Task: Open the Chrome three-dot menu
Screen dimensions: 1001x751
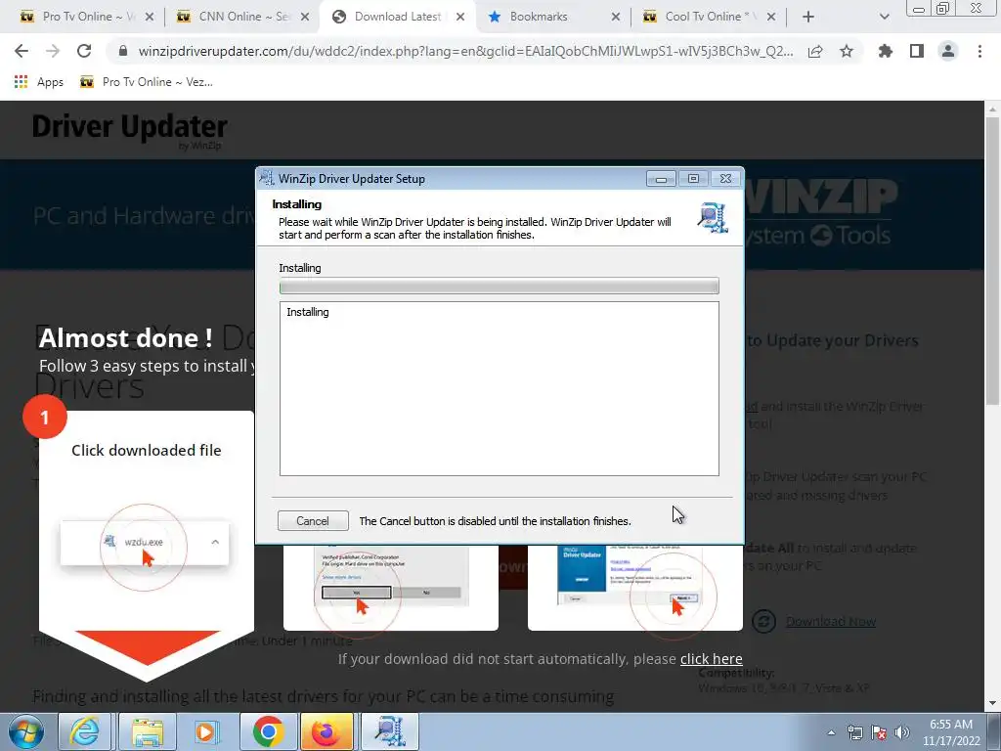Action: (x=979, y=51)
